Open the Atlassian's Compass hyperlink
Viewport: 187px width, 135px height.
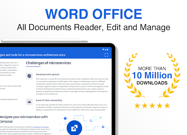pos(41,127)
